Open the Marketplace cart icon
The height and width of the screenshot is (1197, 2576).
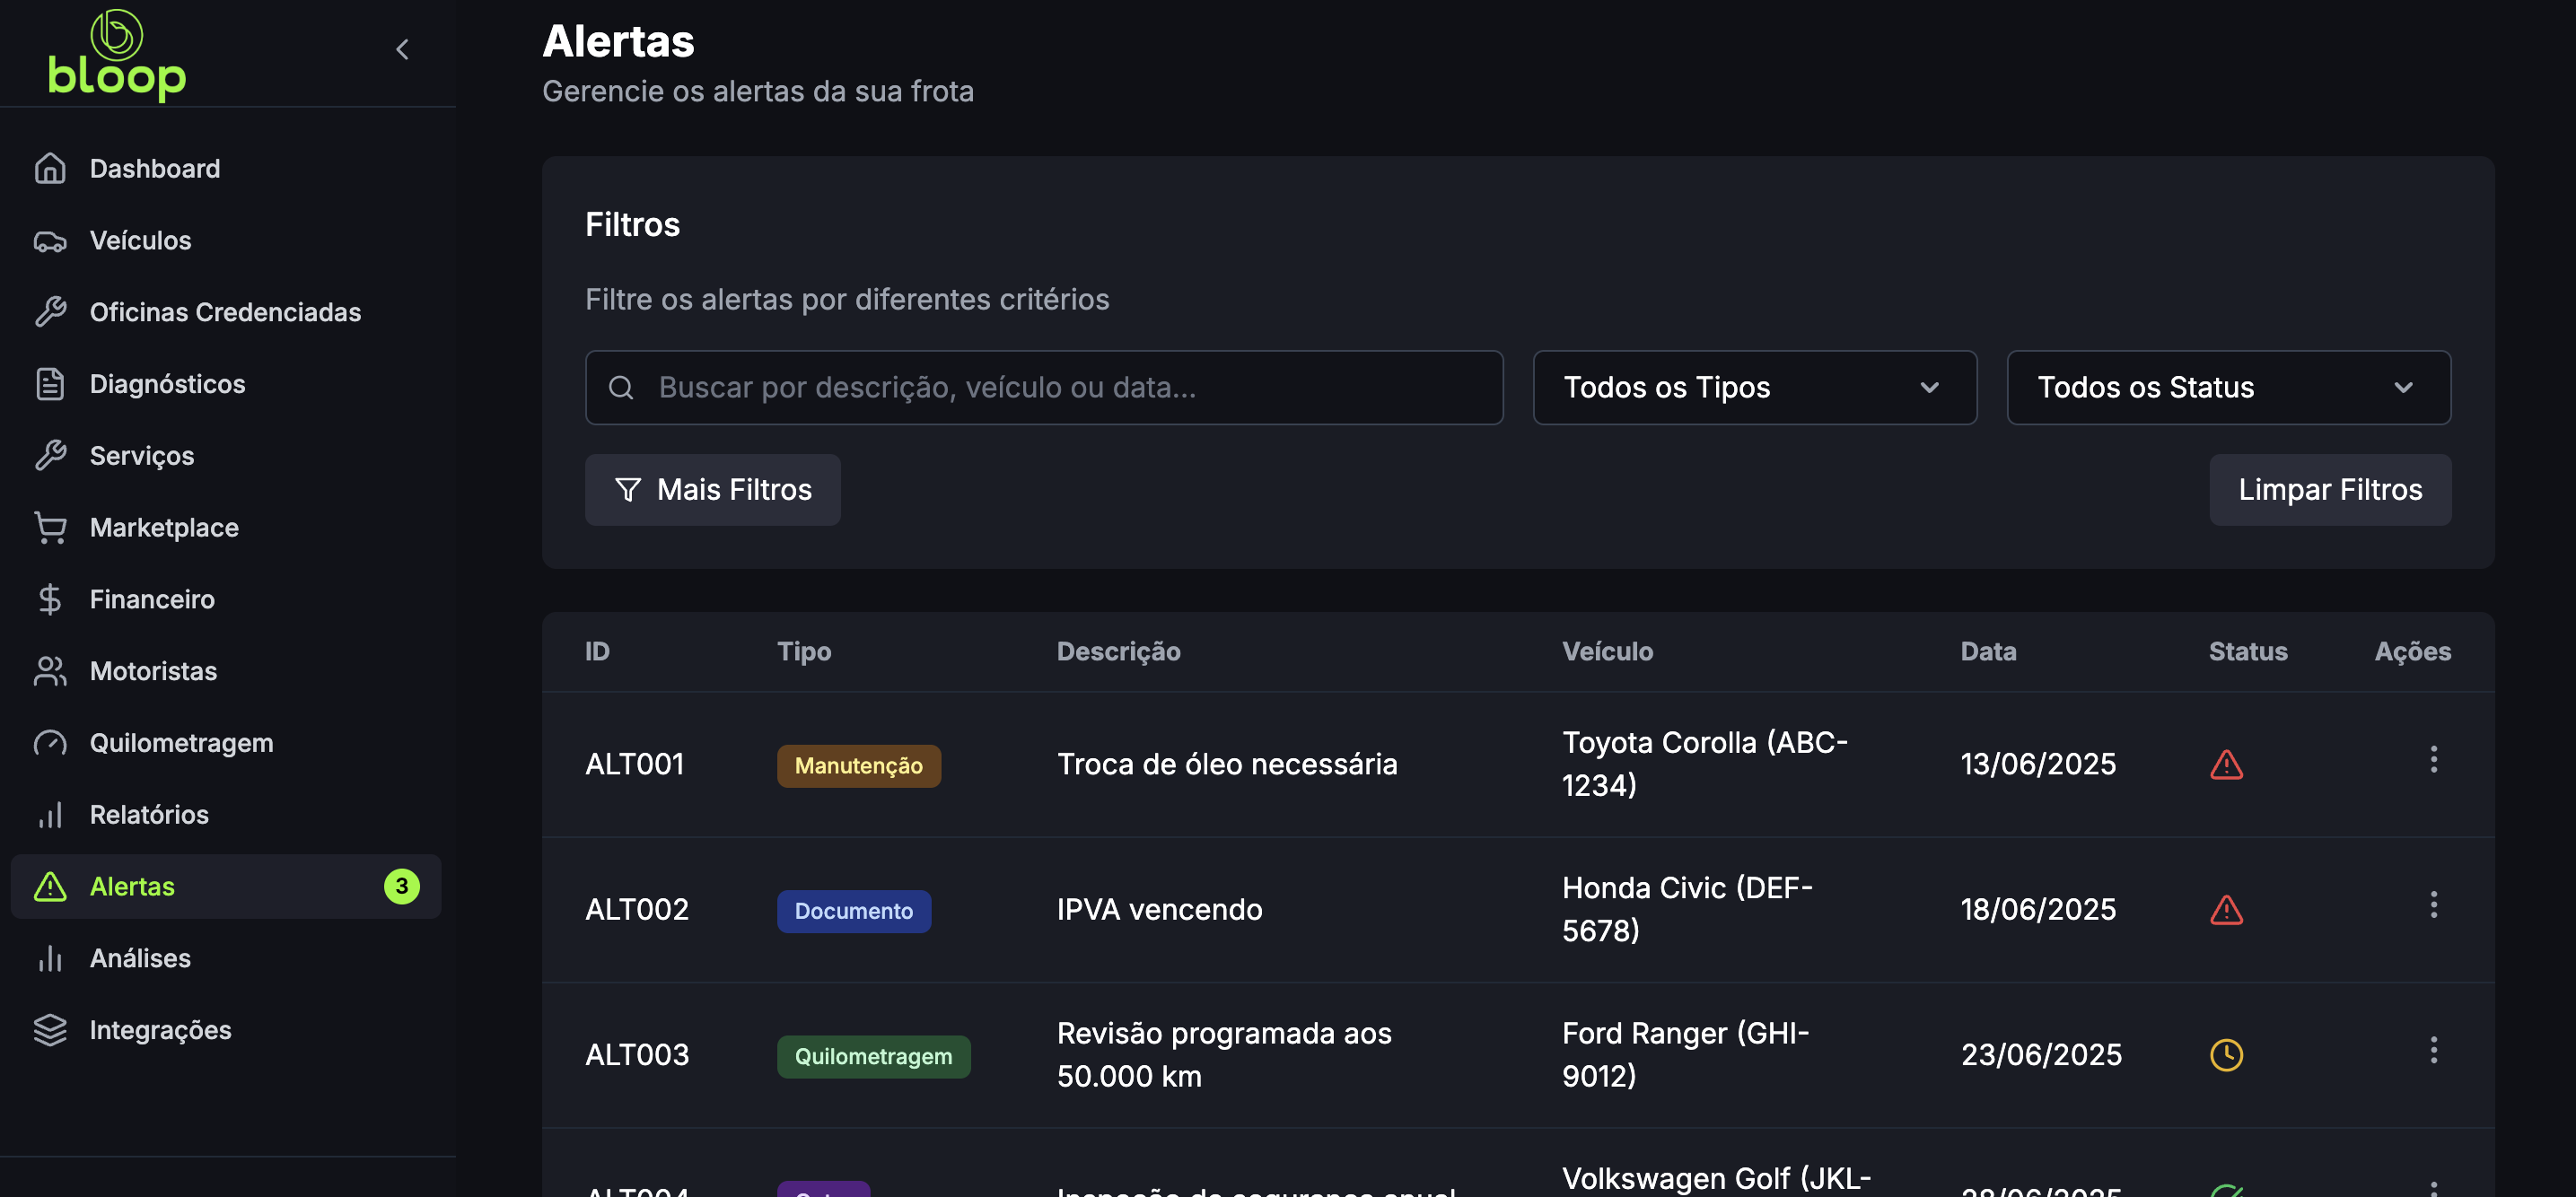tap(50, 527)
